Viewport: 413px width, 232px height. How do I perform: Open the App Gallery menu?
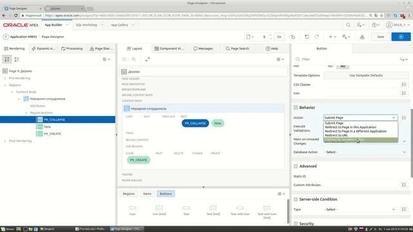(123, 25)
